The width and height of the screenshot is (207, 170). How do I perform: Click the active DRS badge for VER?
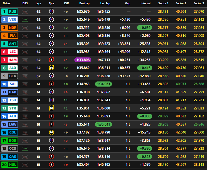point(25,20)
